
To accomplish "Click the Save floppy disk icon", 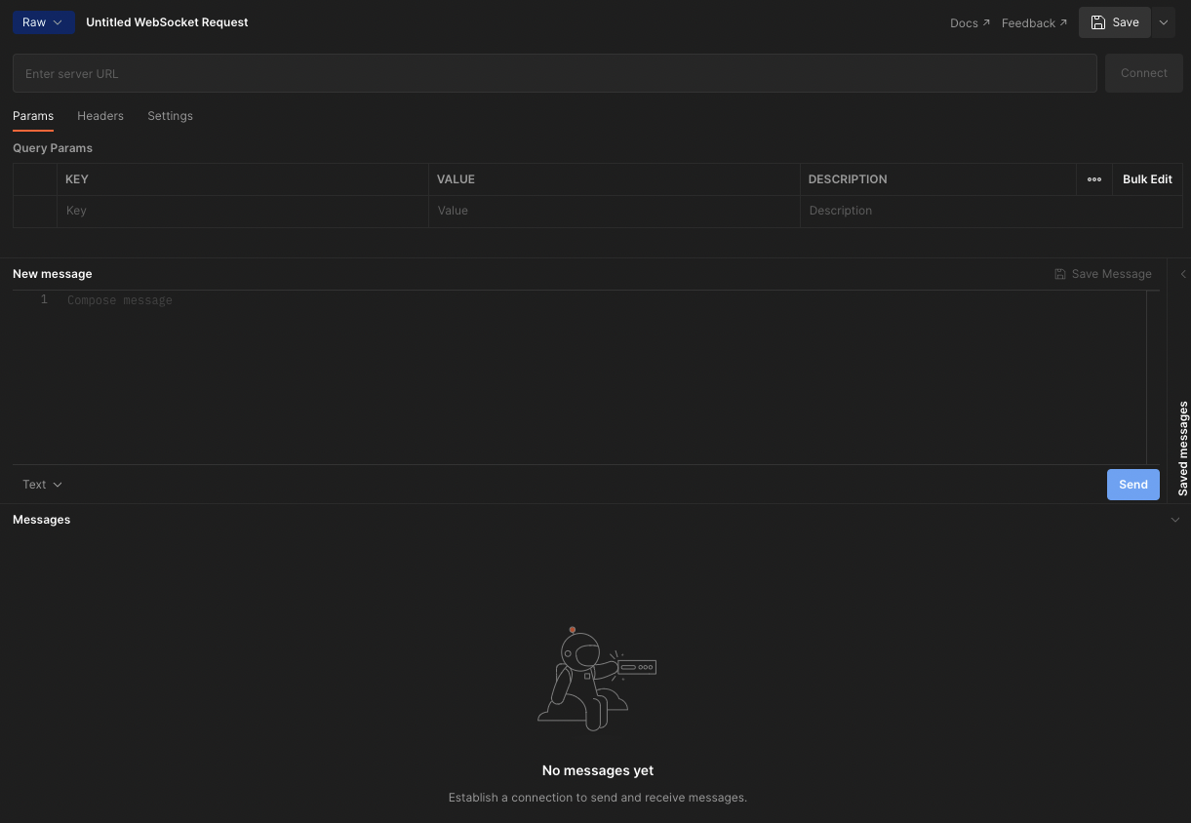I will click(1097, 22).
